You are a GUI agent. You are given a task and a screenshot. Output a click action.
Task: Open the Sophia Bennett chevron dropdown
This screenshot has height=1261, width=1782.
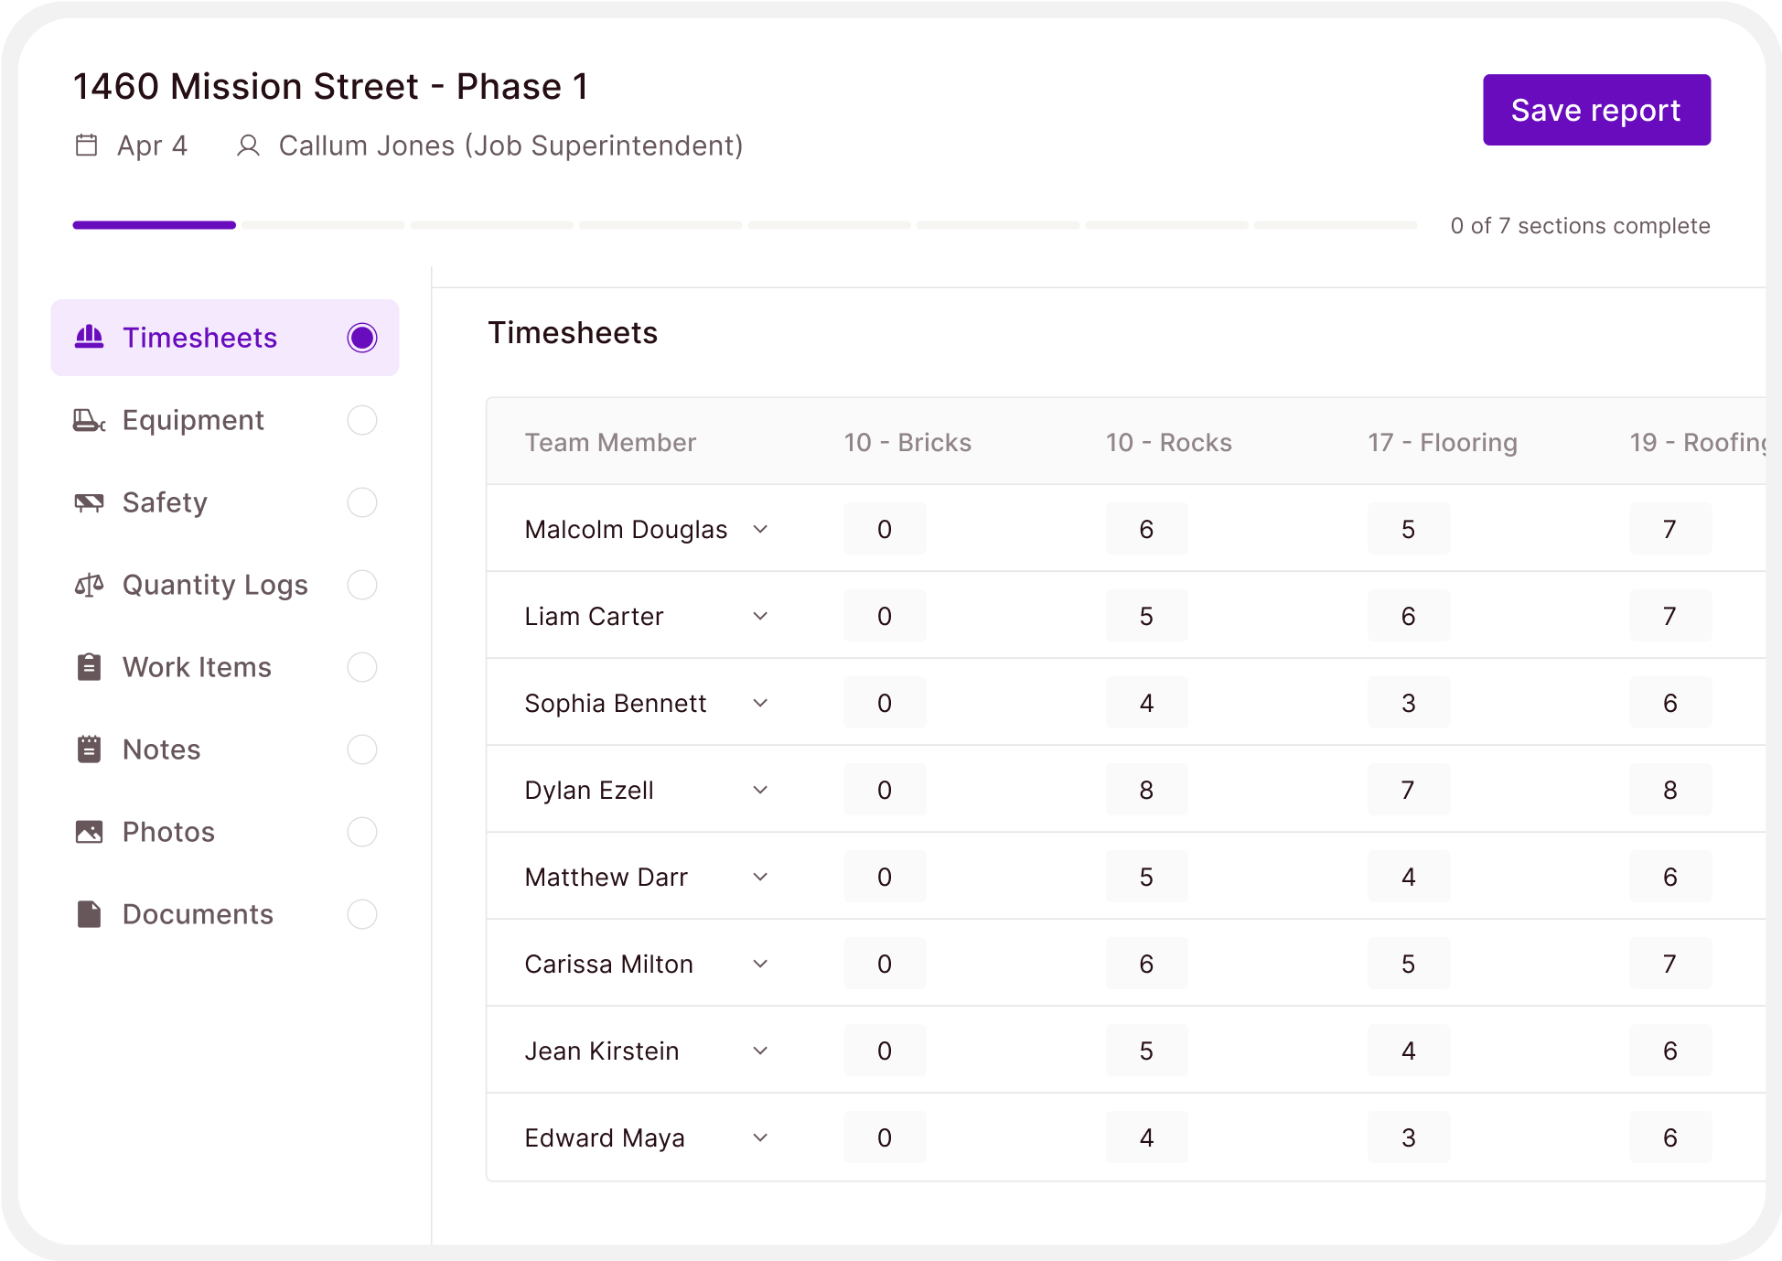(760, 703)
